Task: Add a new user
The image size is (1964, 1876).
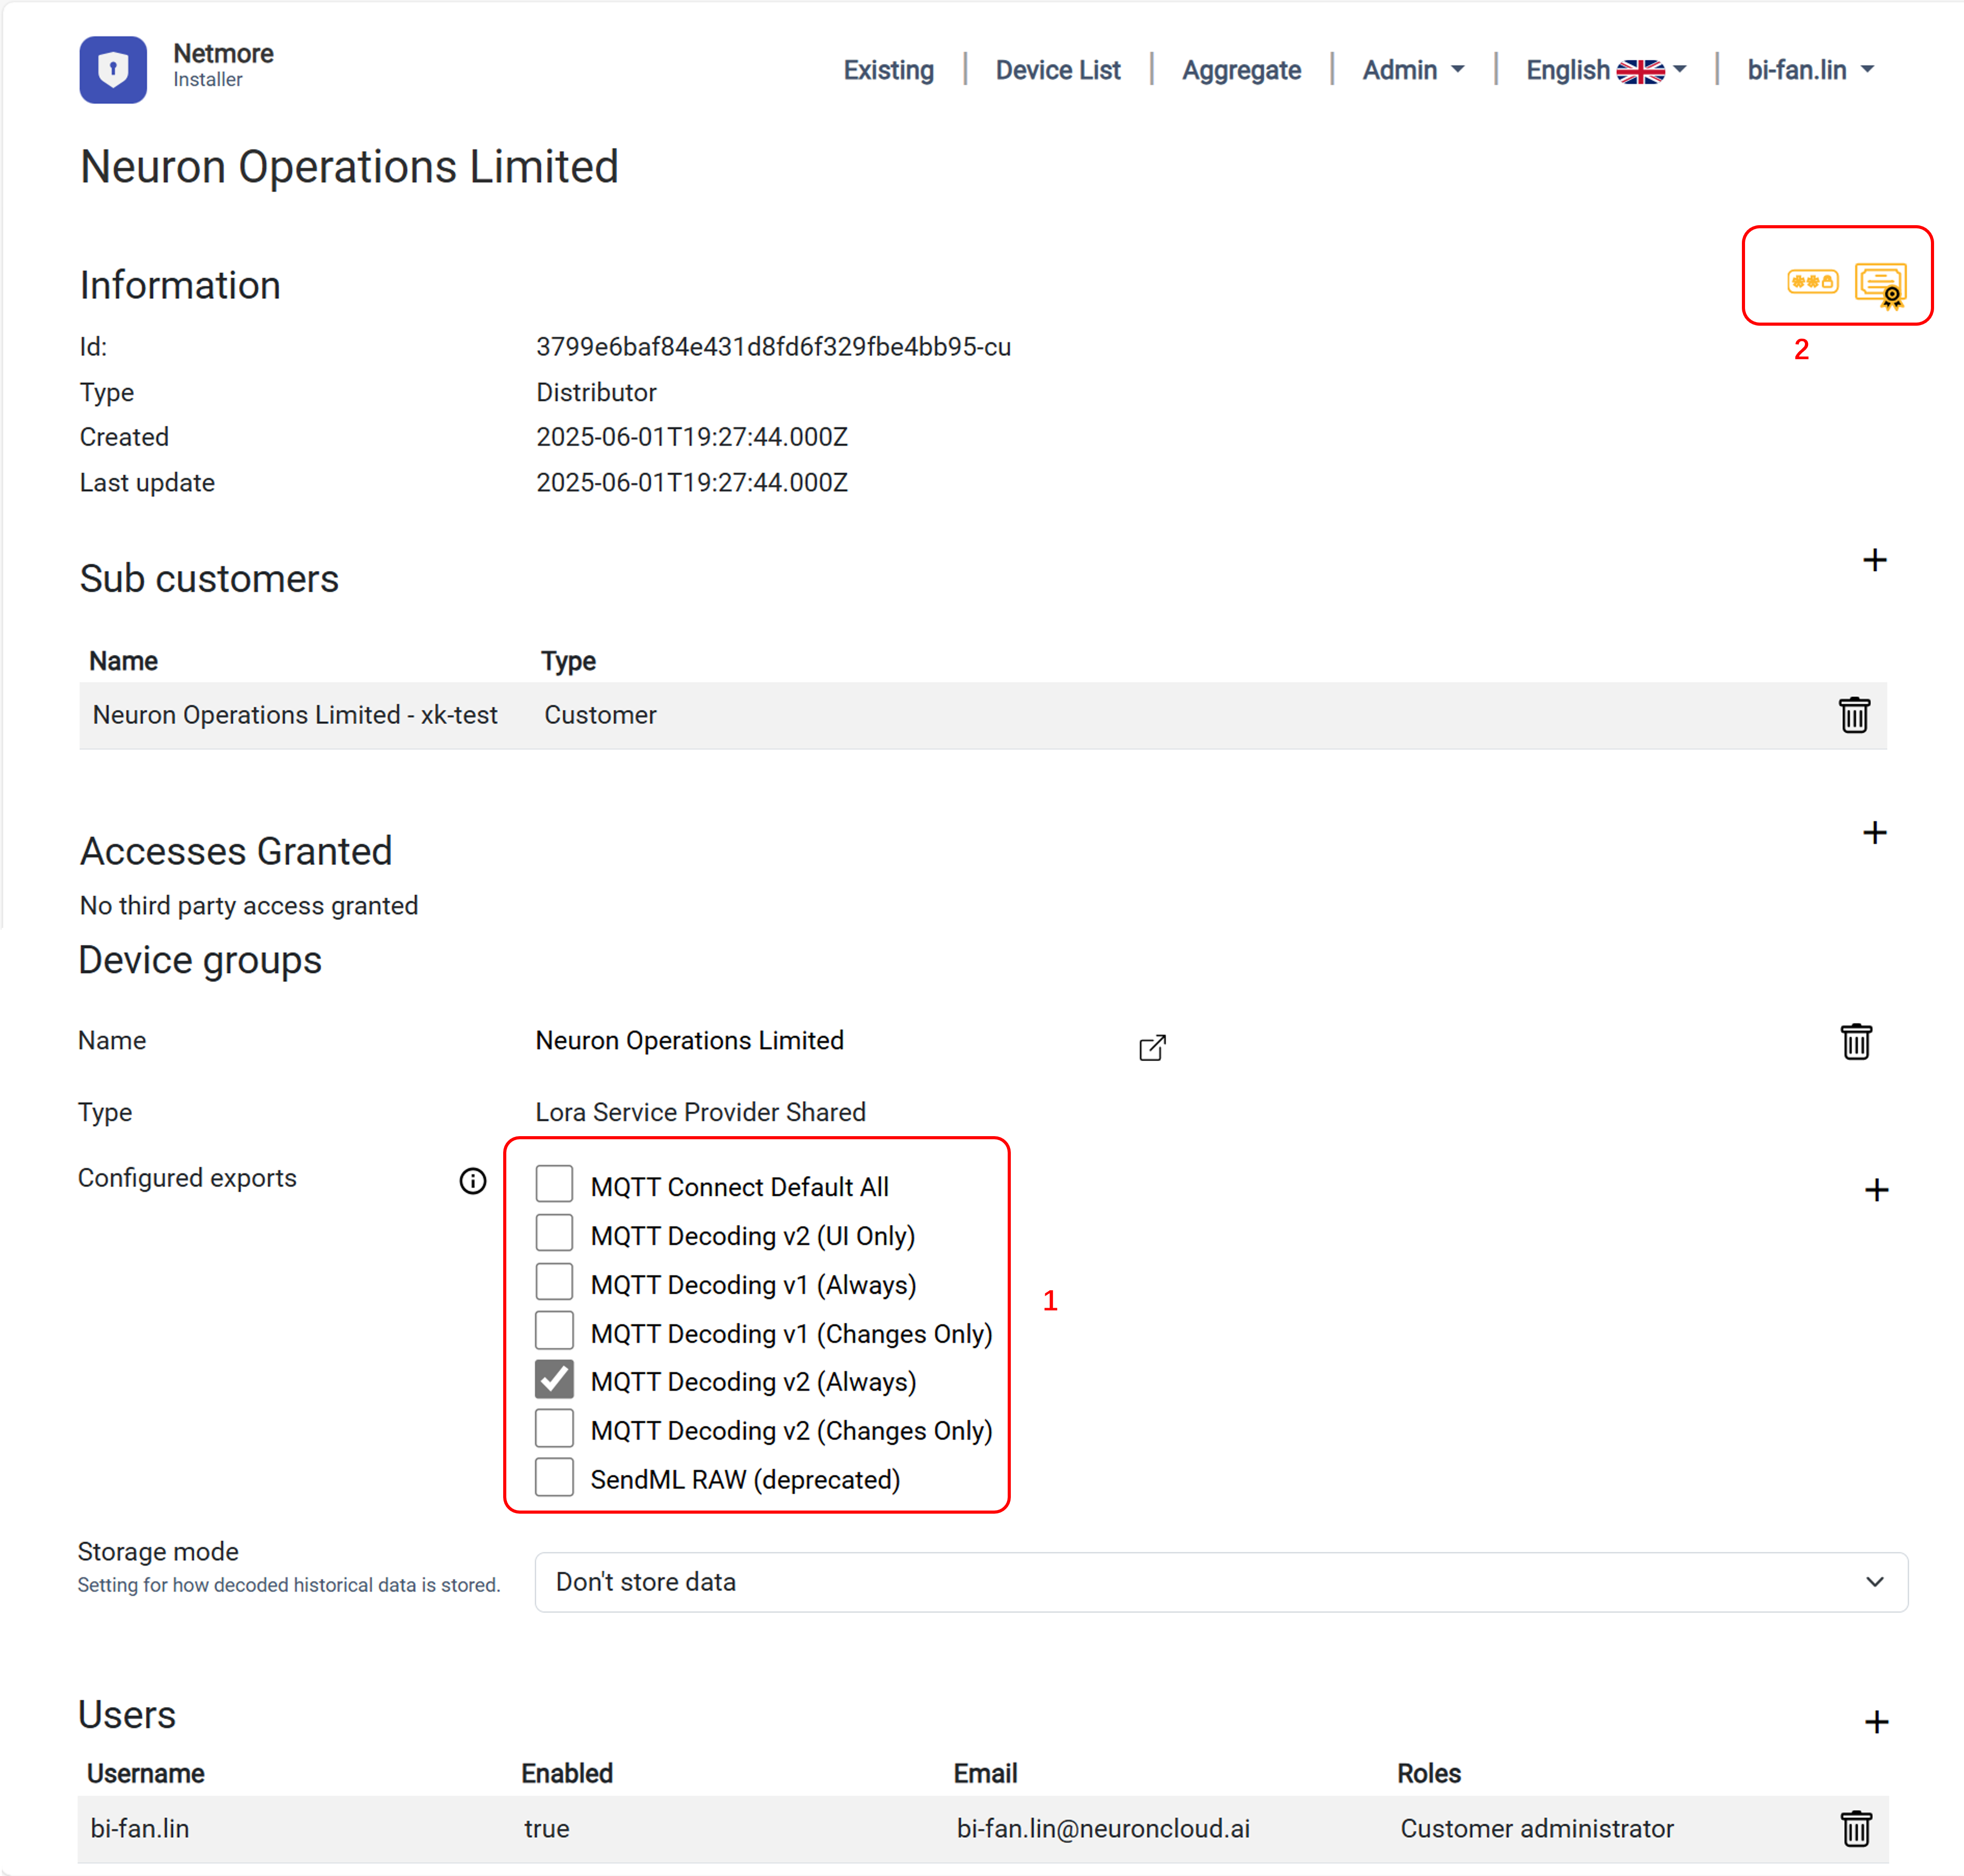Action: [1876, 1722]
